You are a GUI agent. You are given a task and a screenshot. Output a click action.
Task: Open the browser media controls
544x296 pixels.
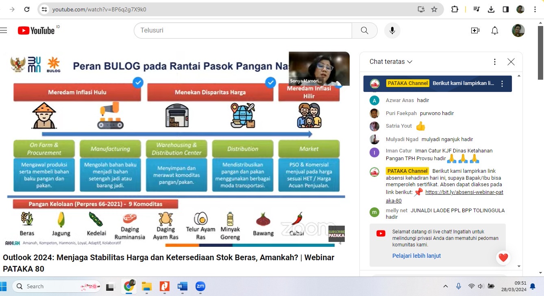coord(477,9)
